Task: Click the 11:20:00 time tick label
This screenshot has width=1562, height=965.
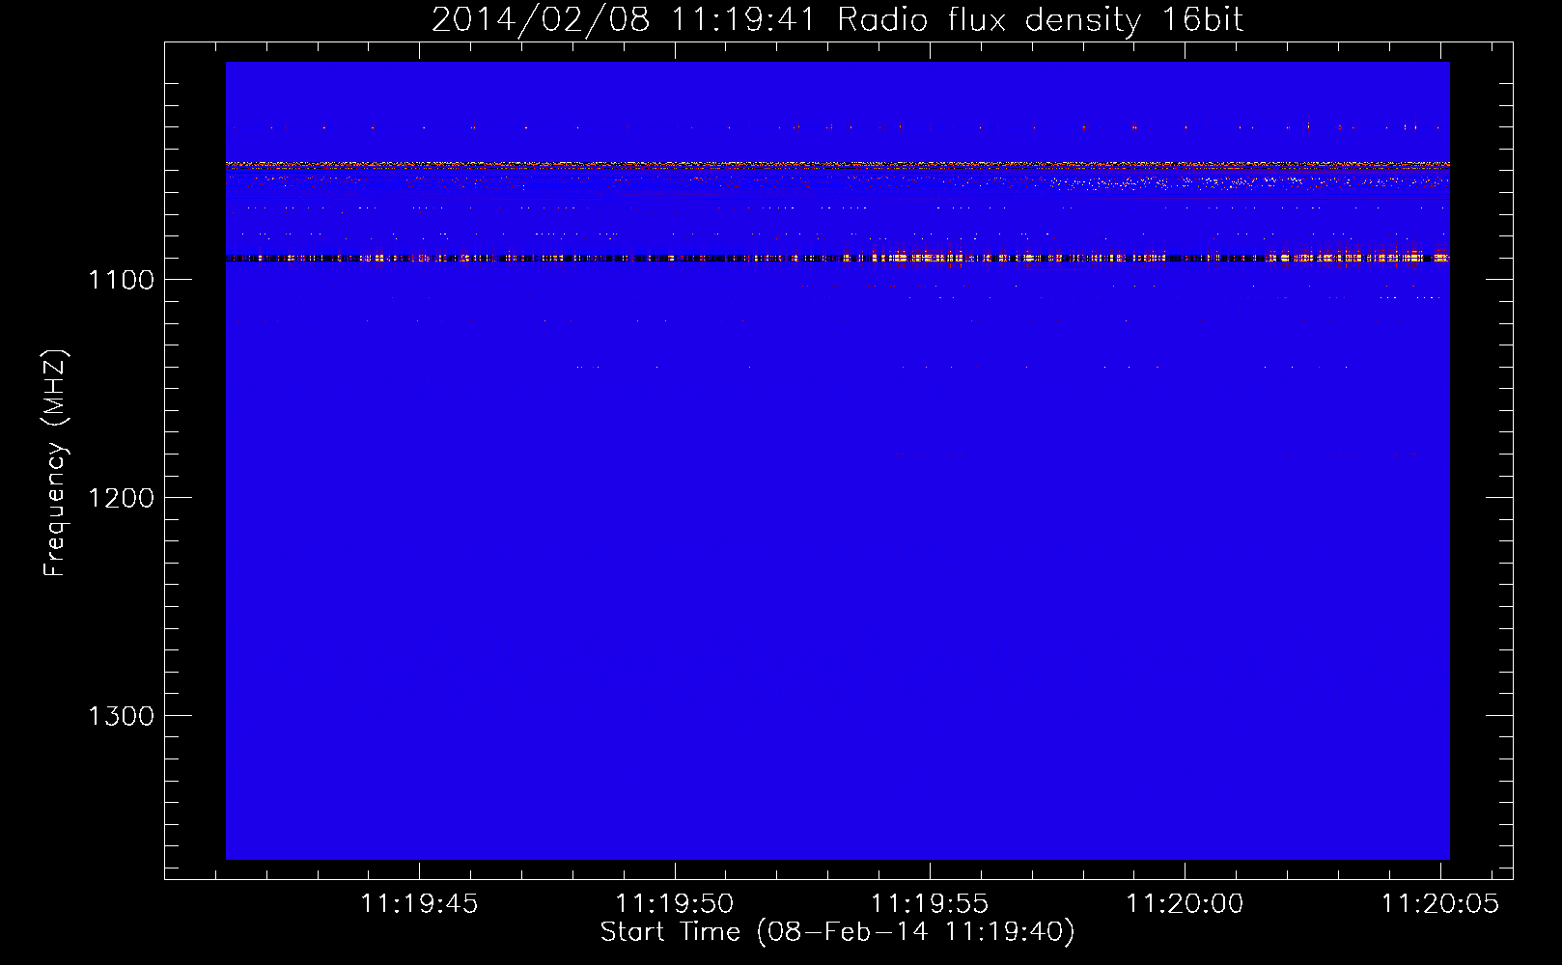Action: (1185, 904)
